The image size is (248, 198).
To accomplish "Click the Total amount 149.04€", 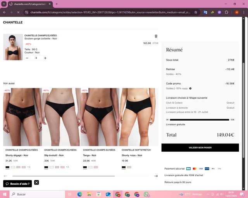I will (226, 135).
